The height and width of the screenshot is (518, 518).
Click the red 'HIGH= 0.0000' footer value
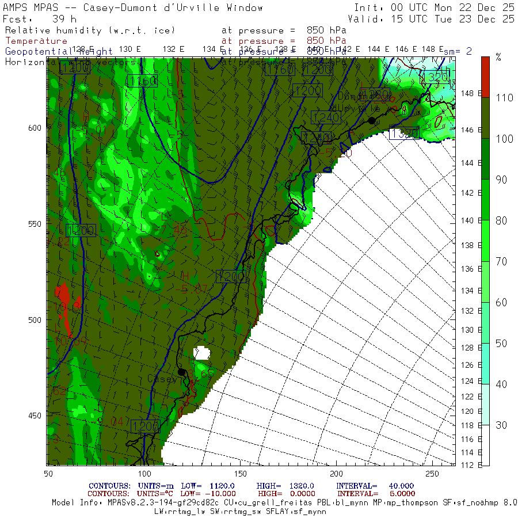pyautogui.click(x=287, y=494)
